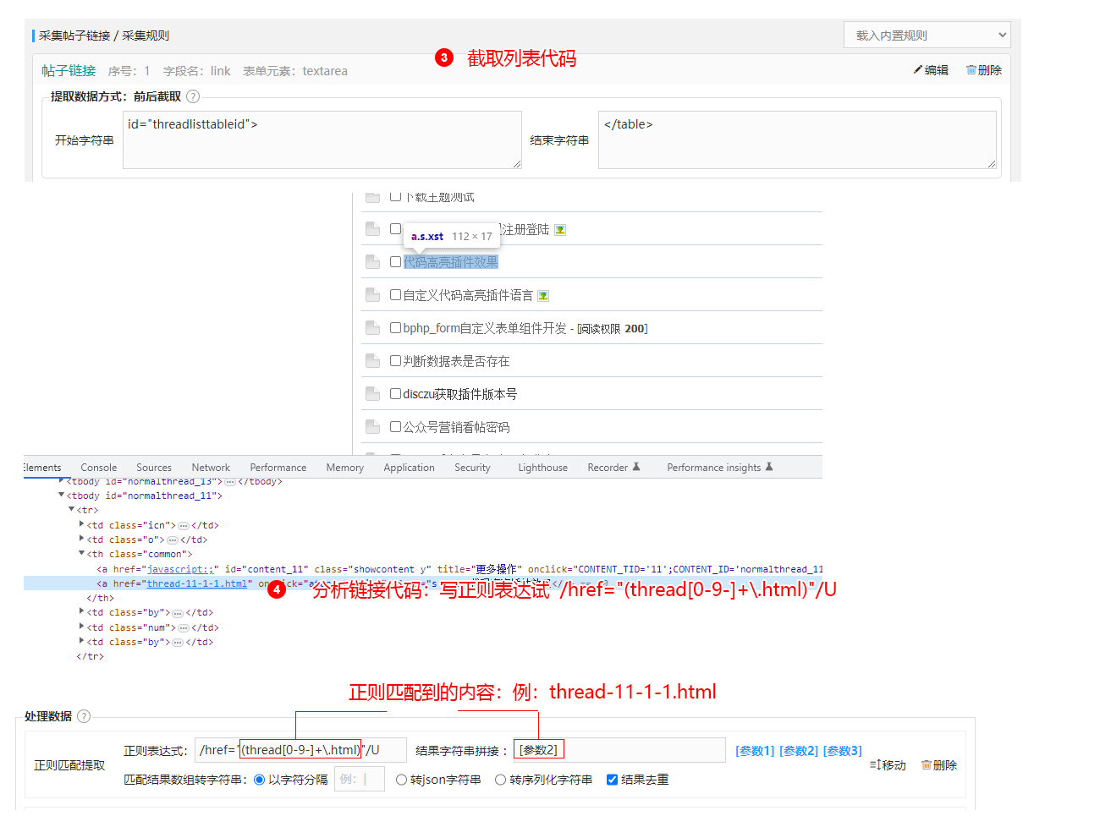Insert [参数1] placeholder
The width and height of the screenshot is (1100, 827).
[755, 751]
